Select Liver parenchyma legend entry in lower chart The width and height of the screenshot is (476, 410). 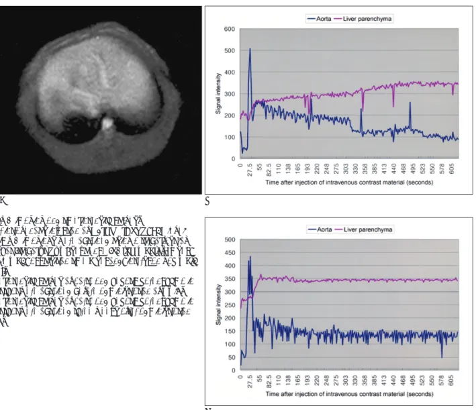(x=363, y=229)
